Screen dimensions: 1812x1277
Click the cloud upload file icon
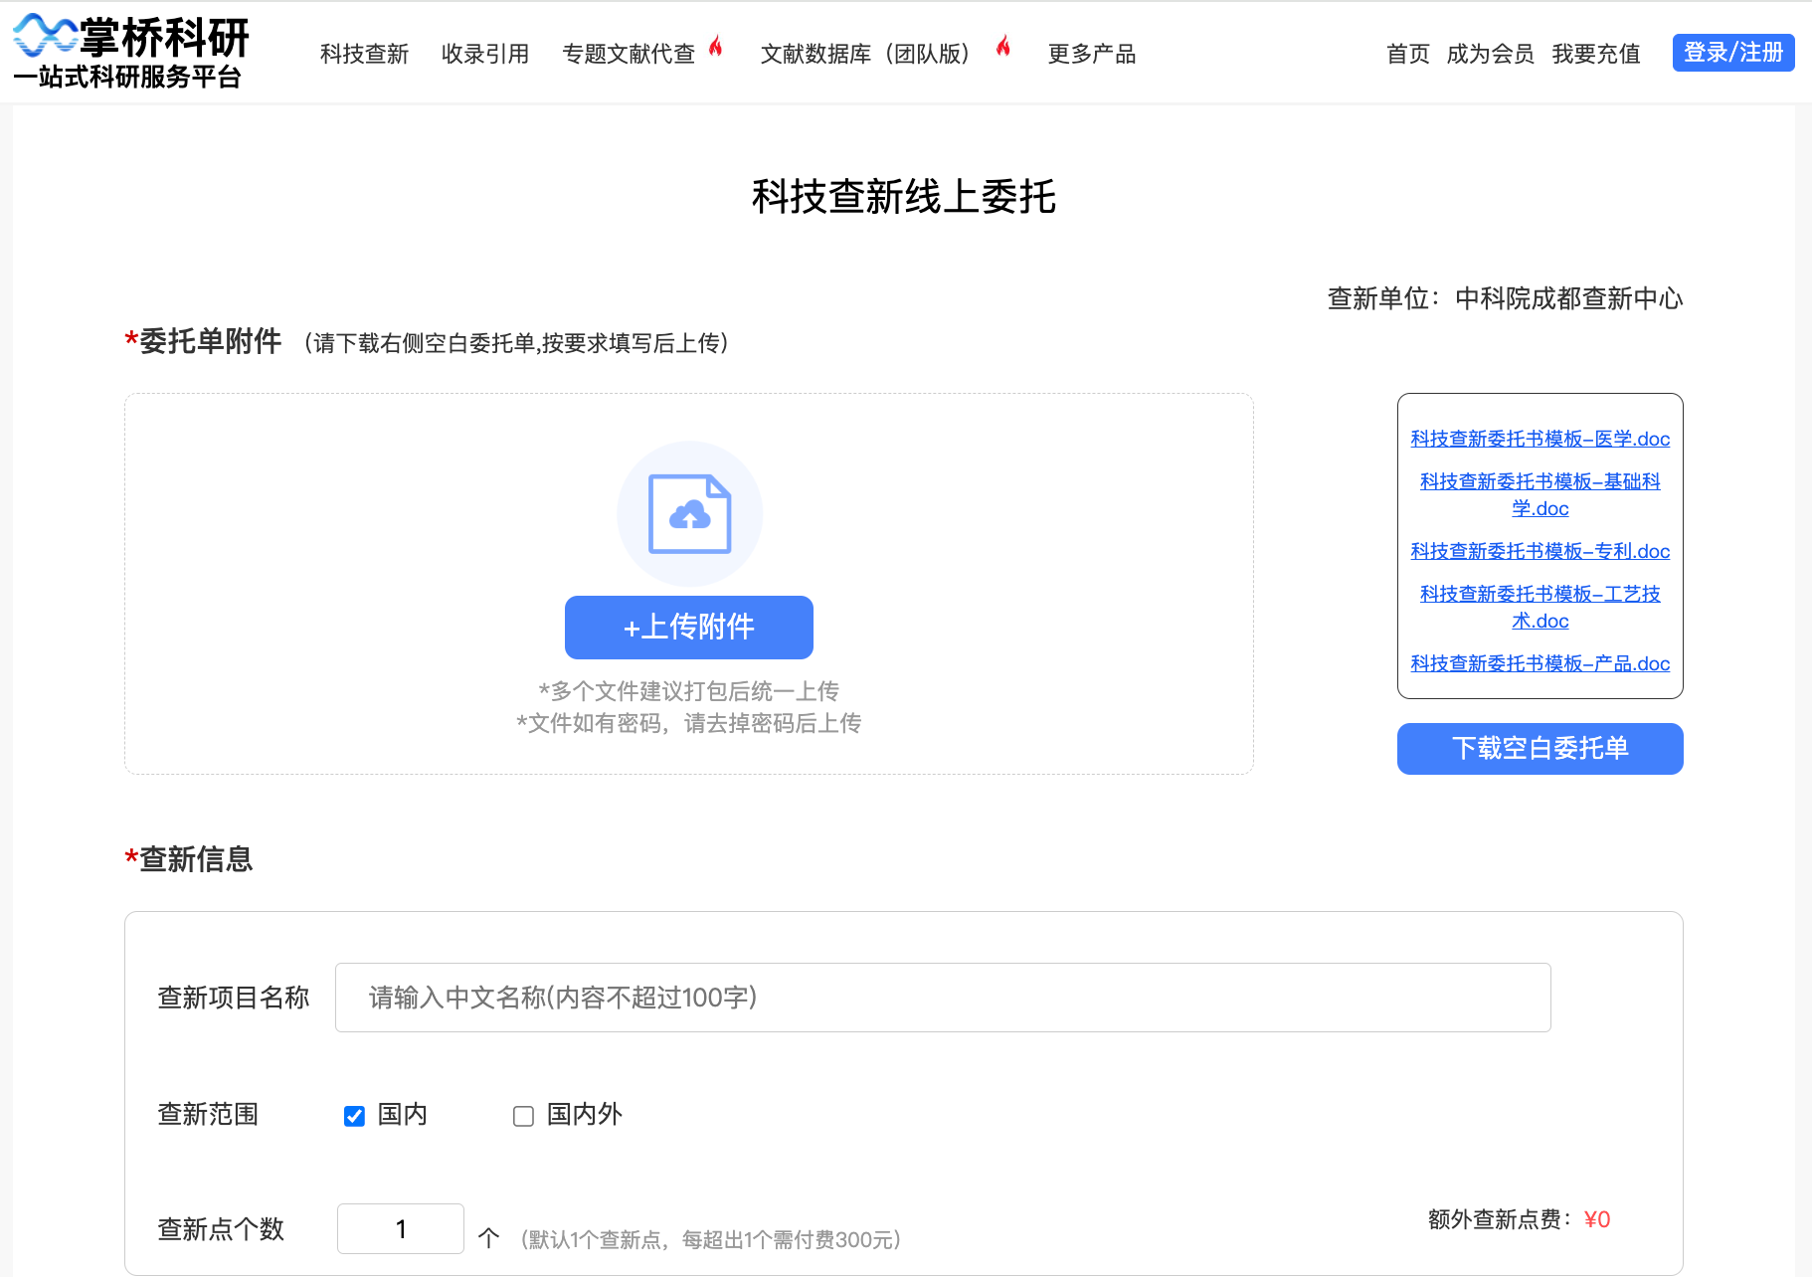pyautogui.click(x=690, y=513)
